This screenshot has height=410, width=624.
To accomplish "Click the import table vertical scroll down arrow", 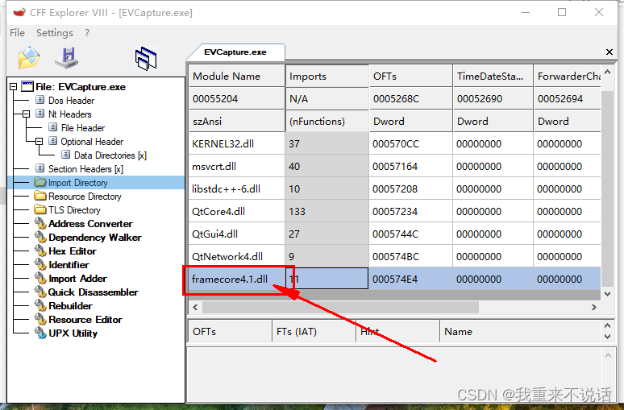I will pos(607,294).
